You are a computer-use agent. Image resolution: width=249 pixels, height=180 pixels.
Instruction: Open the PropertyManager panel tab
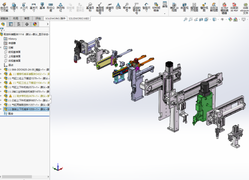pos(11,24)
